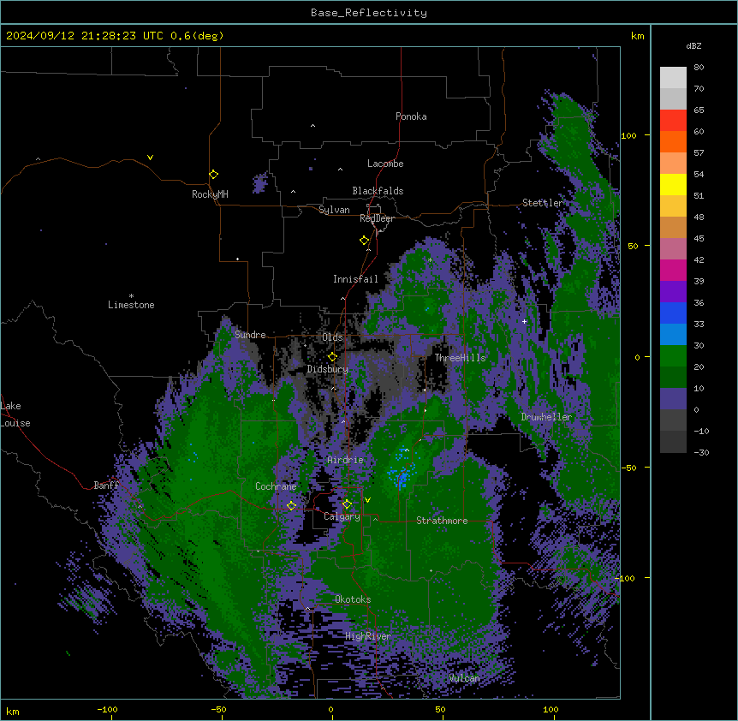Click the RockyMH label
This screenshot has height=721, width=738.
210,194
